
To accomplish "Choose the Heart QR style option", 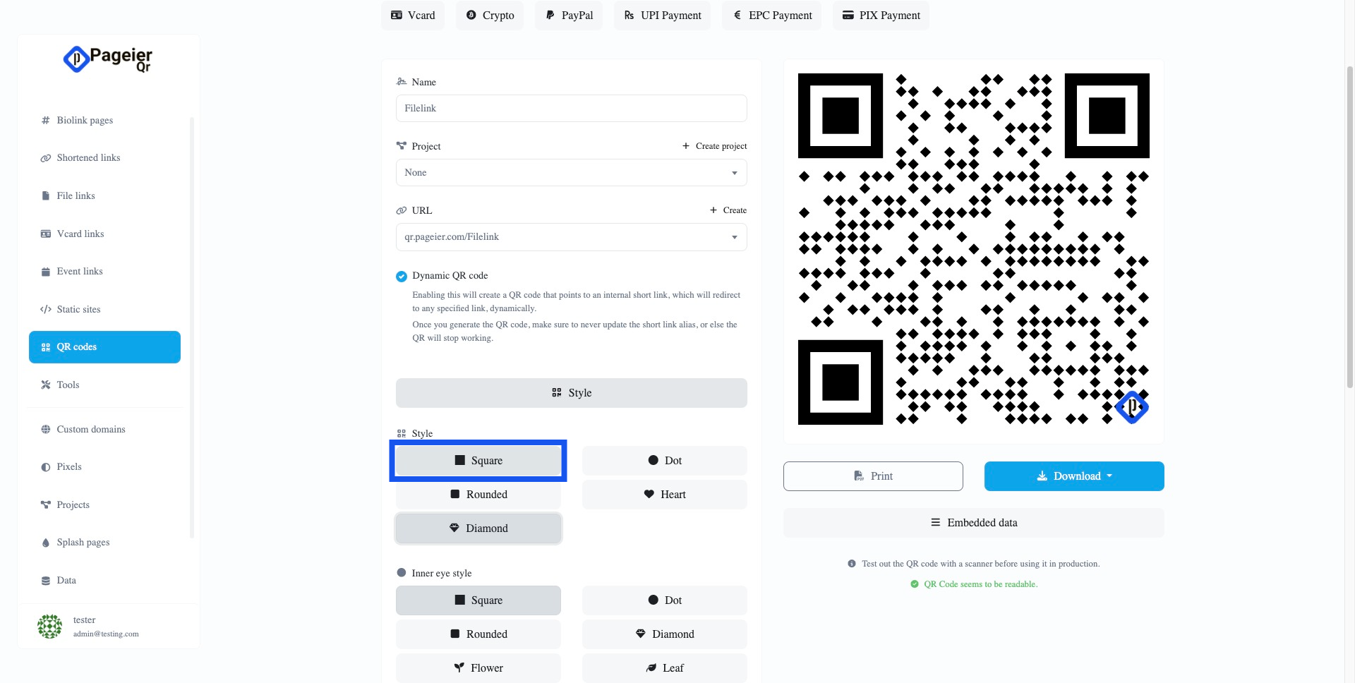I will [x=664, y=495].
